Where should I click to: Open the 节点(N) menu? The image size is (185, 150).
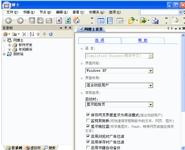pyautogui.click(x=45, y=12)
